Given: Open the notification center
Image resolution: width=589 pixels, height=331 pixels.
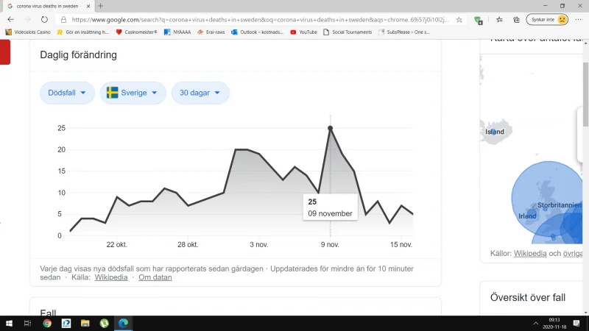Looking at the screenshot, I should 576,324.
